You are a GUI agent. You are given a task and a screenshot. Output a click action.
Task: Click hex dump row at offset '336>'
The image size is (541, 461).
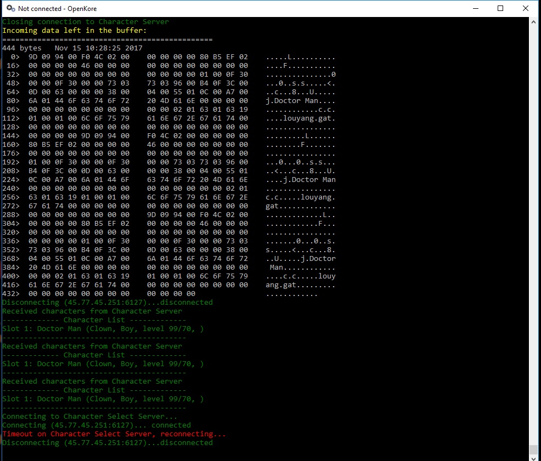(x=169, y=241)
